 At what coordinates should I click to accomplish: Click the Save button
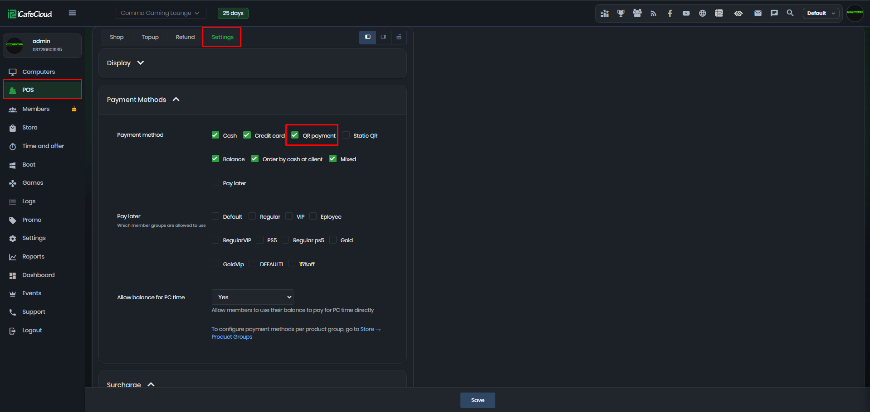pos(478,400)
